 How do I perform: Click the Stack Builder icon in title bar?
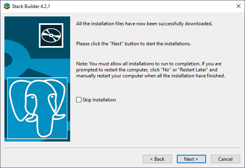tap(7, 6)
